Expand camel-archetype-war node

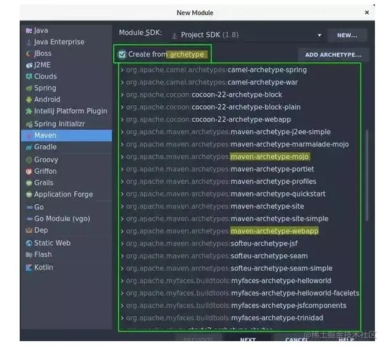[x=122, y=82]
